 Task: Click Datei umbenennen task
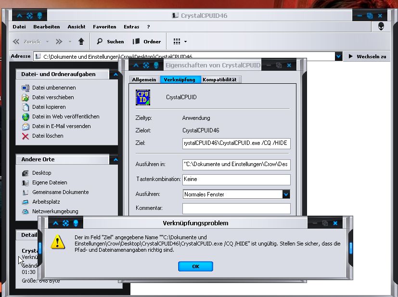[54, 88]
